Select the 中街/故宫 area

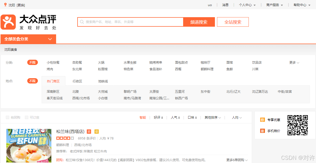285,92
